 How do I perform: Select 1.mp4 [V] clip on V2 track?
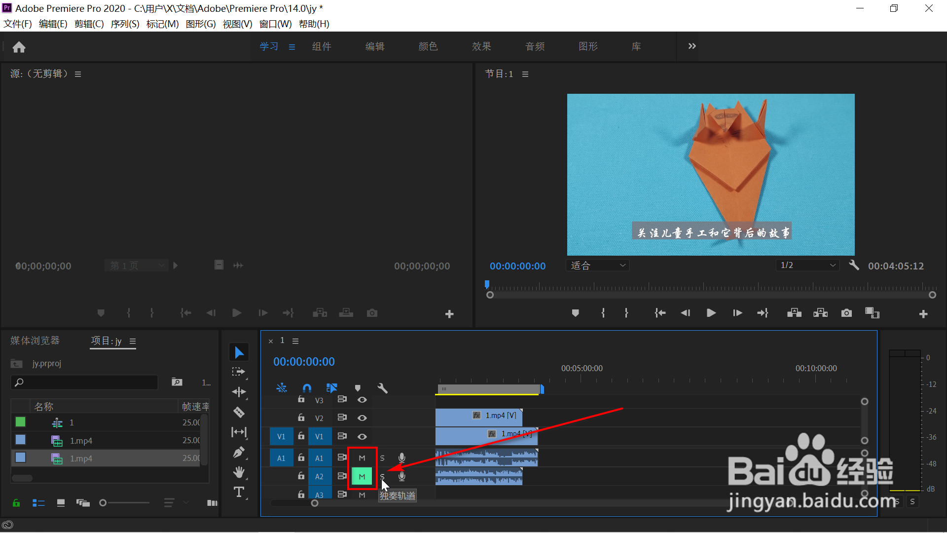click(x=479, y=418)
